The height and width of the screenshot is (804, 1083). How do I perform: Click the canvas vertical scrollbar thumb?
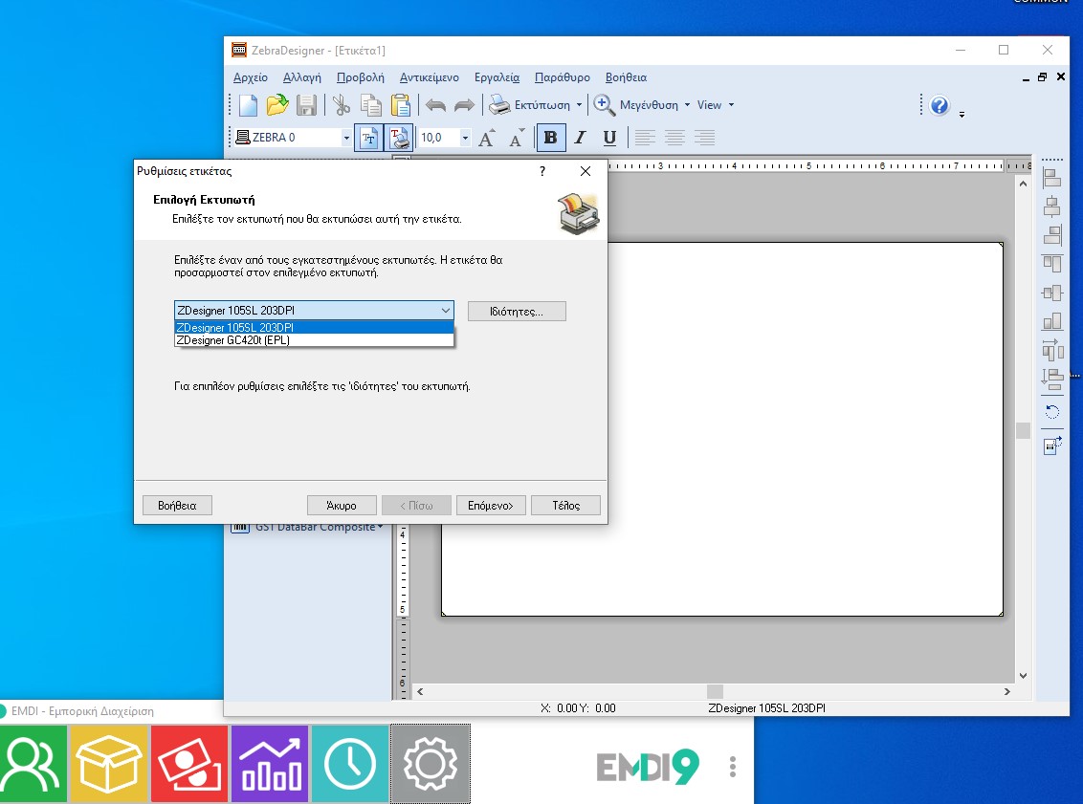point(1023,430)
